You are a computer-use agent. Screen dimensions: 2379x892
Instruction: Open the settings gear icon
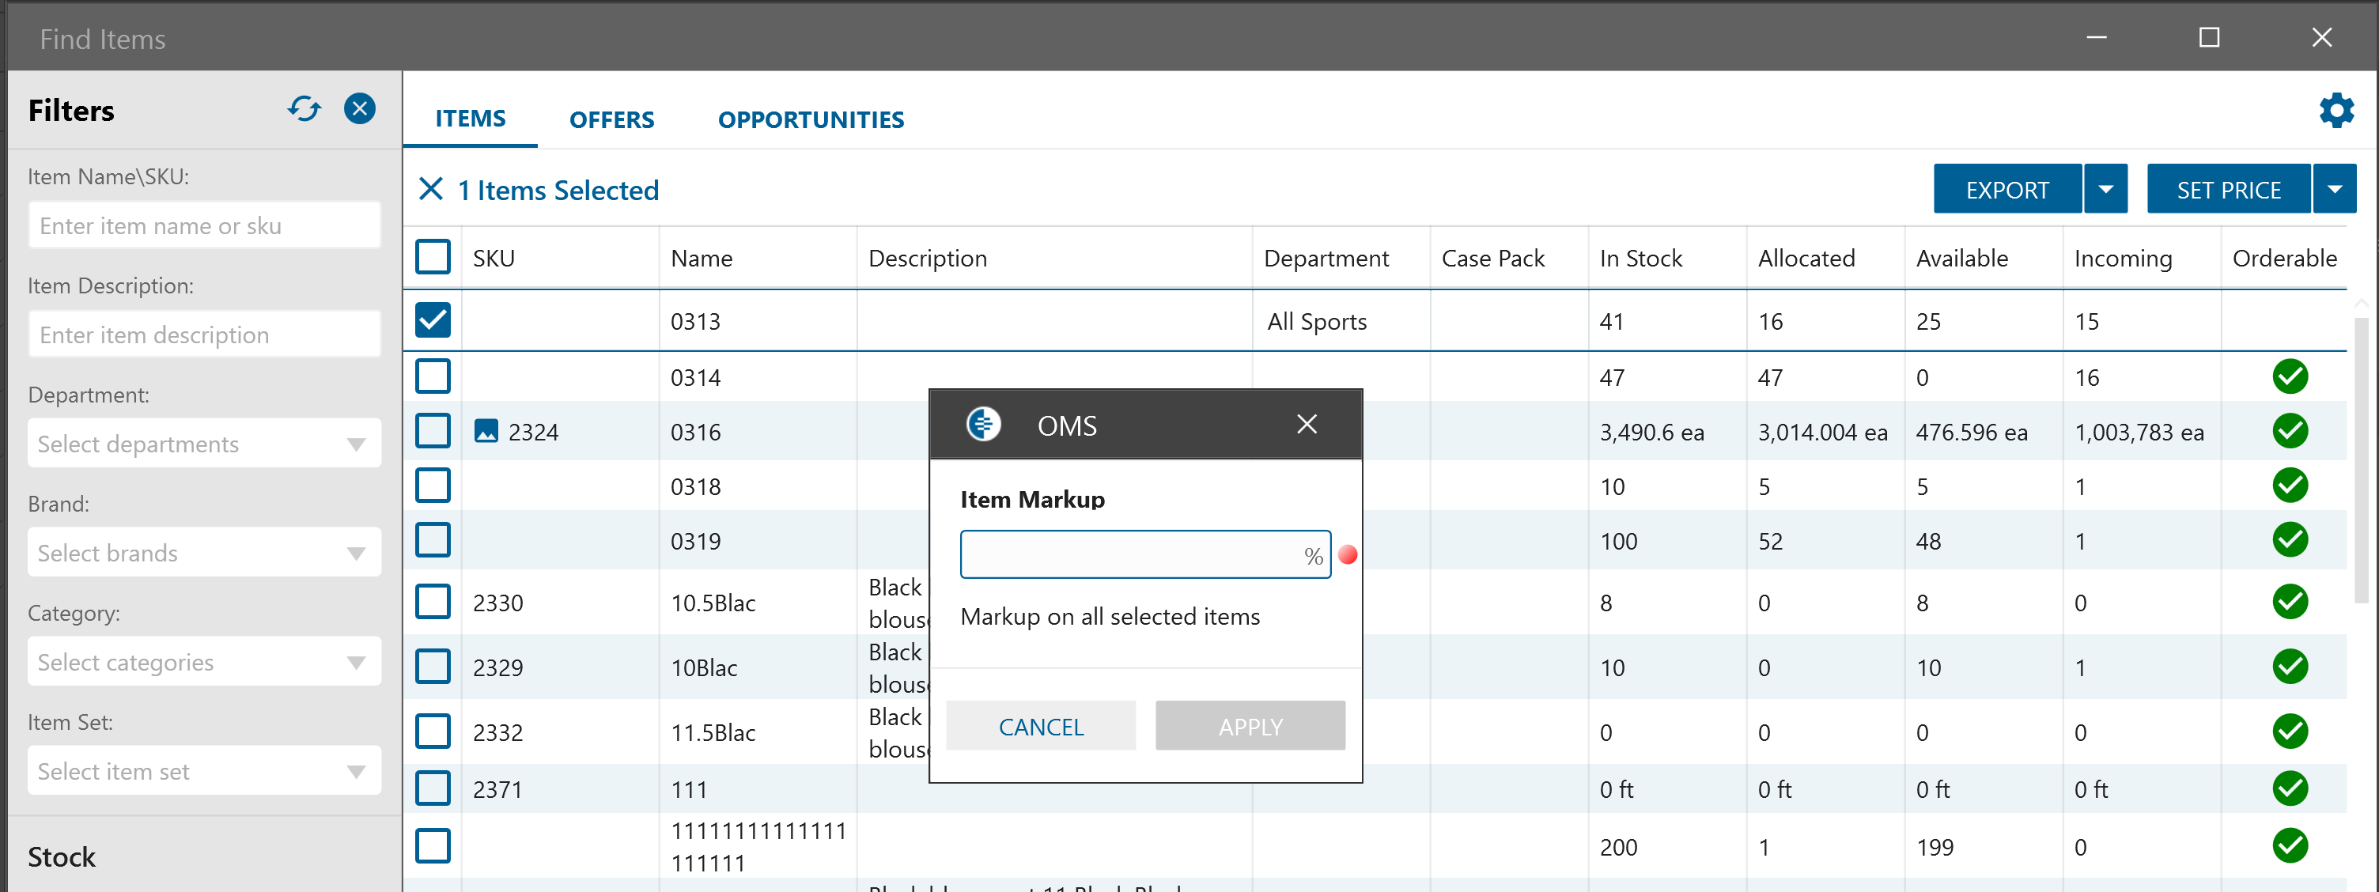click(2336, 111)
